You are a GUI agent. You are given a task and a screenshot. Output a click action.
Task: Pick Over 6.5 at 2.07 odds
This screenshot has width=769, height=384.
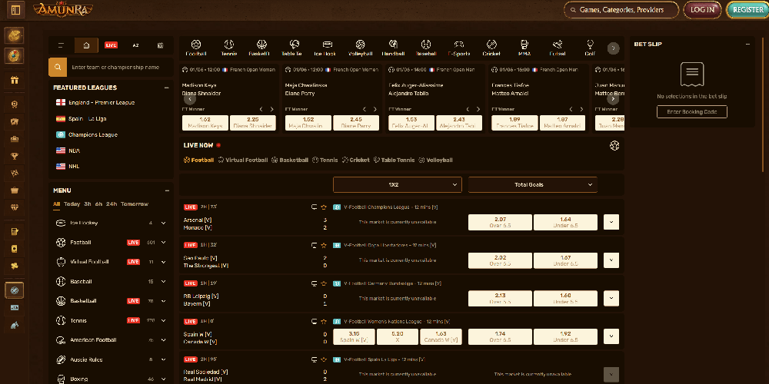(x=501, y=223)
